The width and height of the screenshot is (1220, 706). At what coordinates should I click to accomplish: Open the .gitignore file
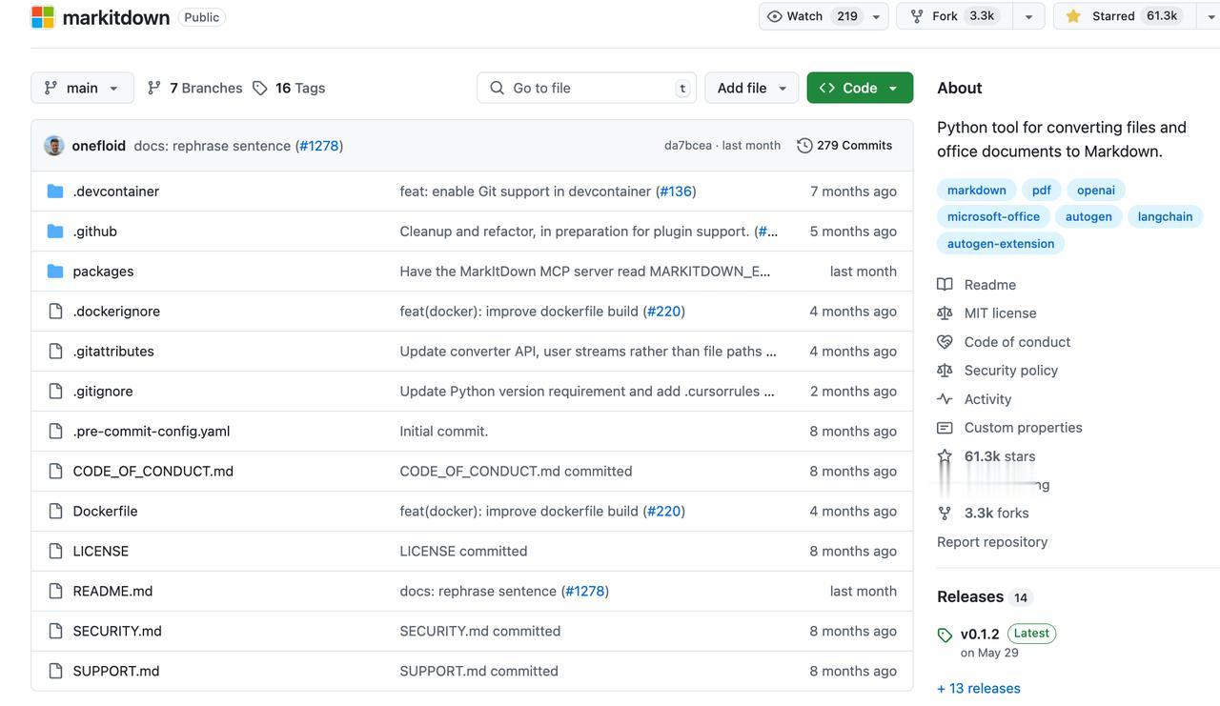point(103,392)
